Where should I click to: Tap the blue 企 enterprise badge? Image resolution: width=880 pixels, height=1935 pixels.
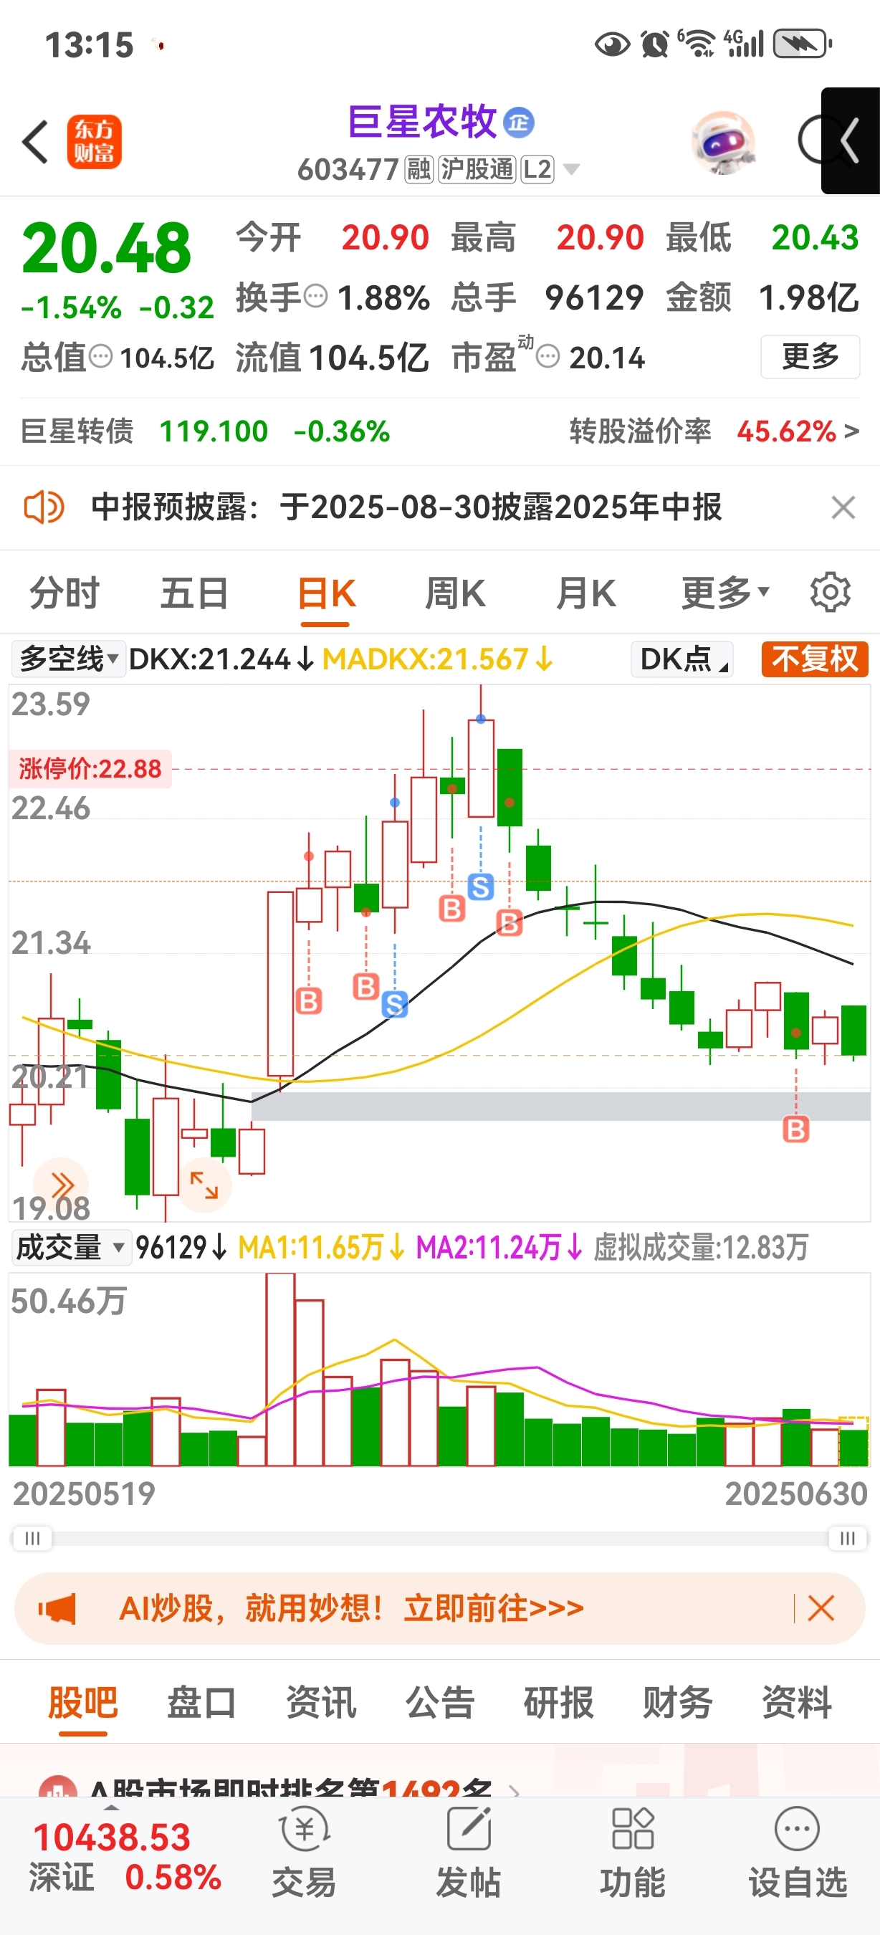coord(519,123)
